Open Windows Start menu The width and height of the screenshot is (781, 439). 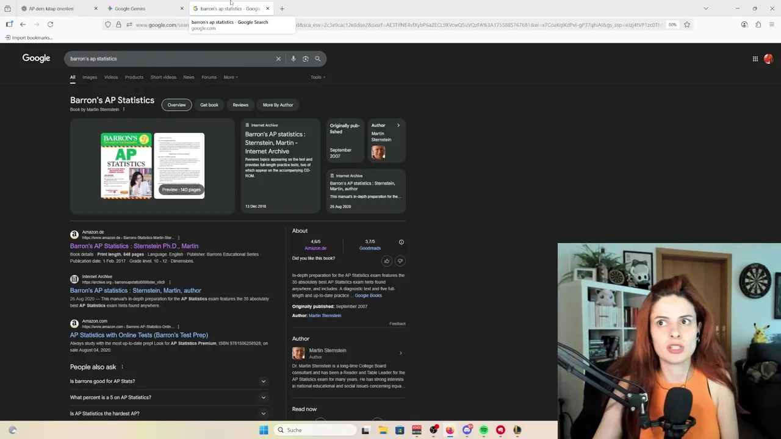pos(264,430)
